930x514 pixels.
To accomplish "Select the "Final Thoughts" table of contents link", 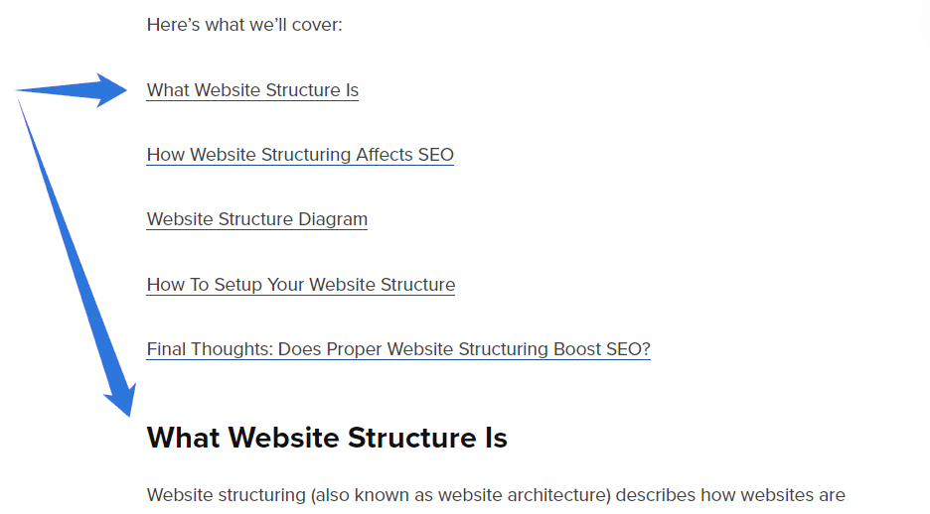I will (398, 349).
